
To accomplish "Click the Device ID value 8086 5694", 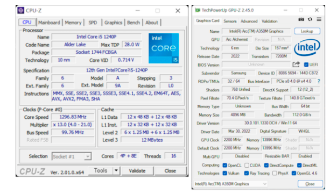I will click(x=298, y=73).
